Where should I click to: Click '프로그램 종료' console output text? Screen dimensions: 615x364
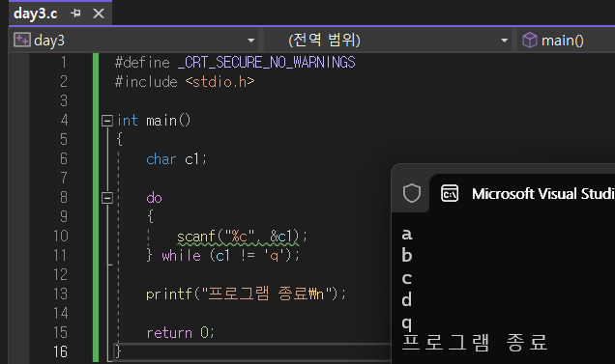(475, 342)
